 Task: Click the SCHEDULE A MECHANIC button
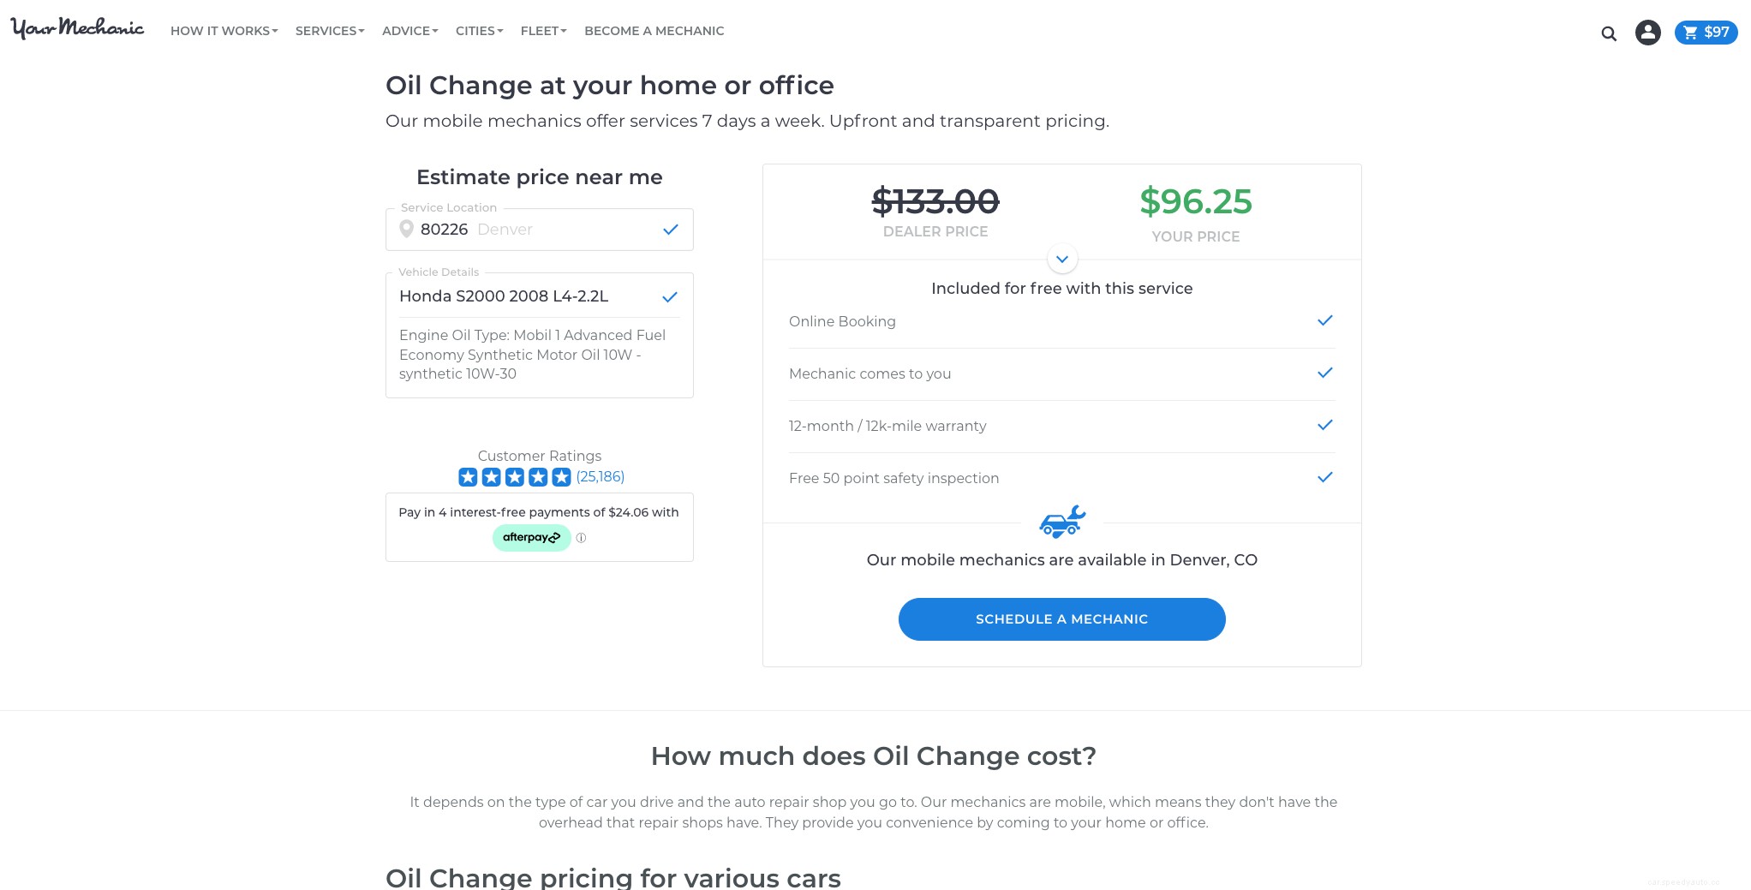(x=1061, y=618)
